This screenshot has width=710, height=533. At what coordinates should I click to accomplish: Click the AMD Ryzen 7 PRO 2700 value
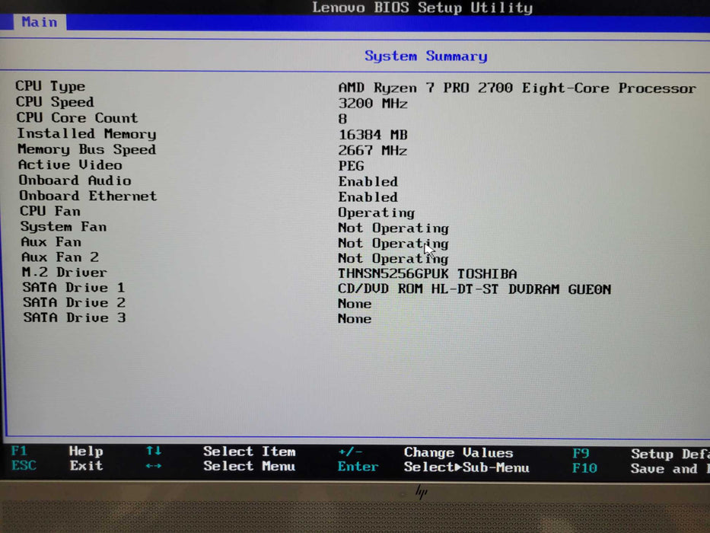pyautogui.click(x=517, y=88)
